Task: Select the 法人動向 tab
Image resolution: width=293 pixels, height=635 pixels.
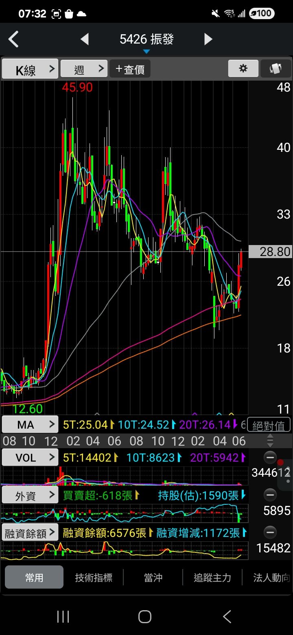Action: coord(271,577)
